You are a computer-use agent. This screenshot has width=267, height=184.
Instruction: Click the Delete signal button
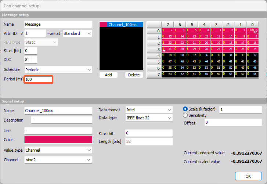[134, 75]
